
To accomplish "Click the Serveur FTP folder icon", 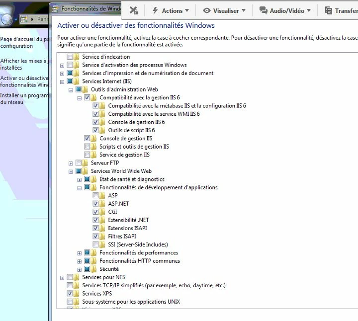I will click(x=85, y=163).
